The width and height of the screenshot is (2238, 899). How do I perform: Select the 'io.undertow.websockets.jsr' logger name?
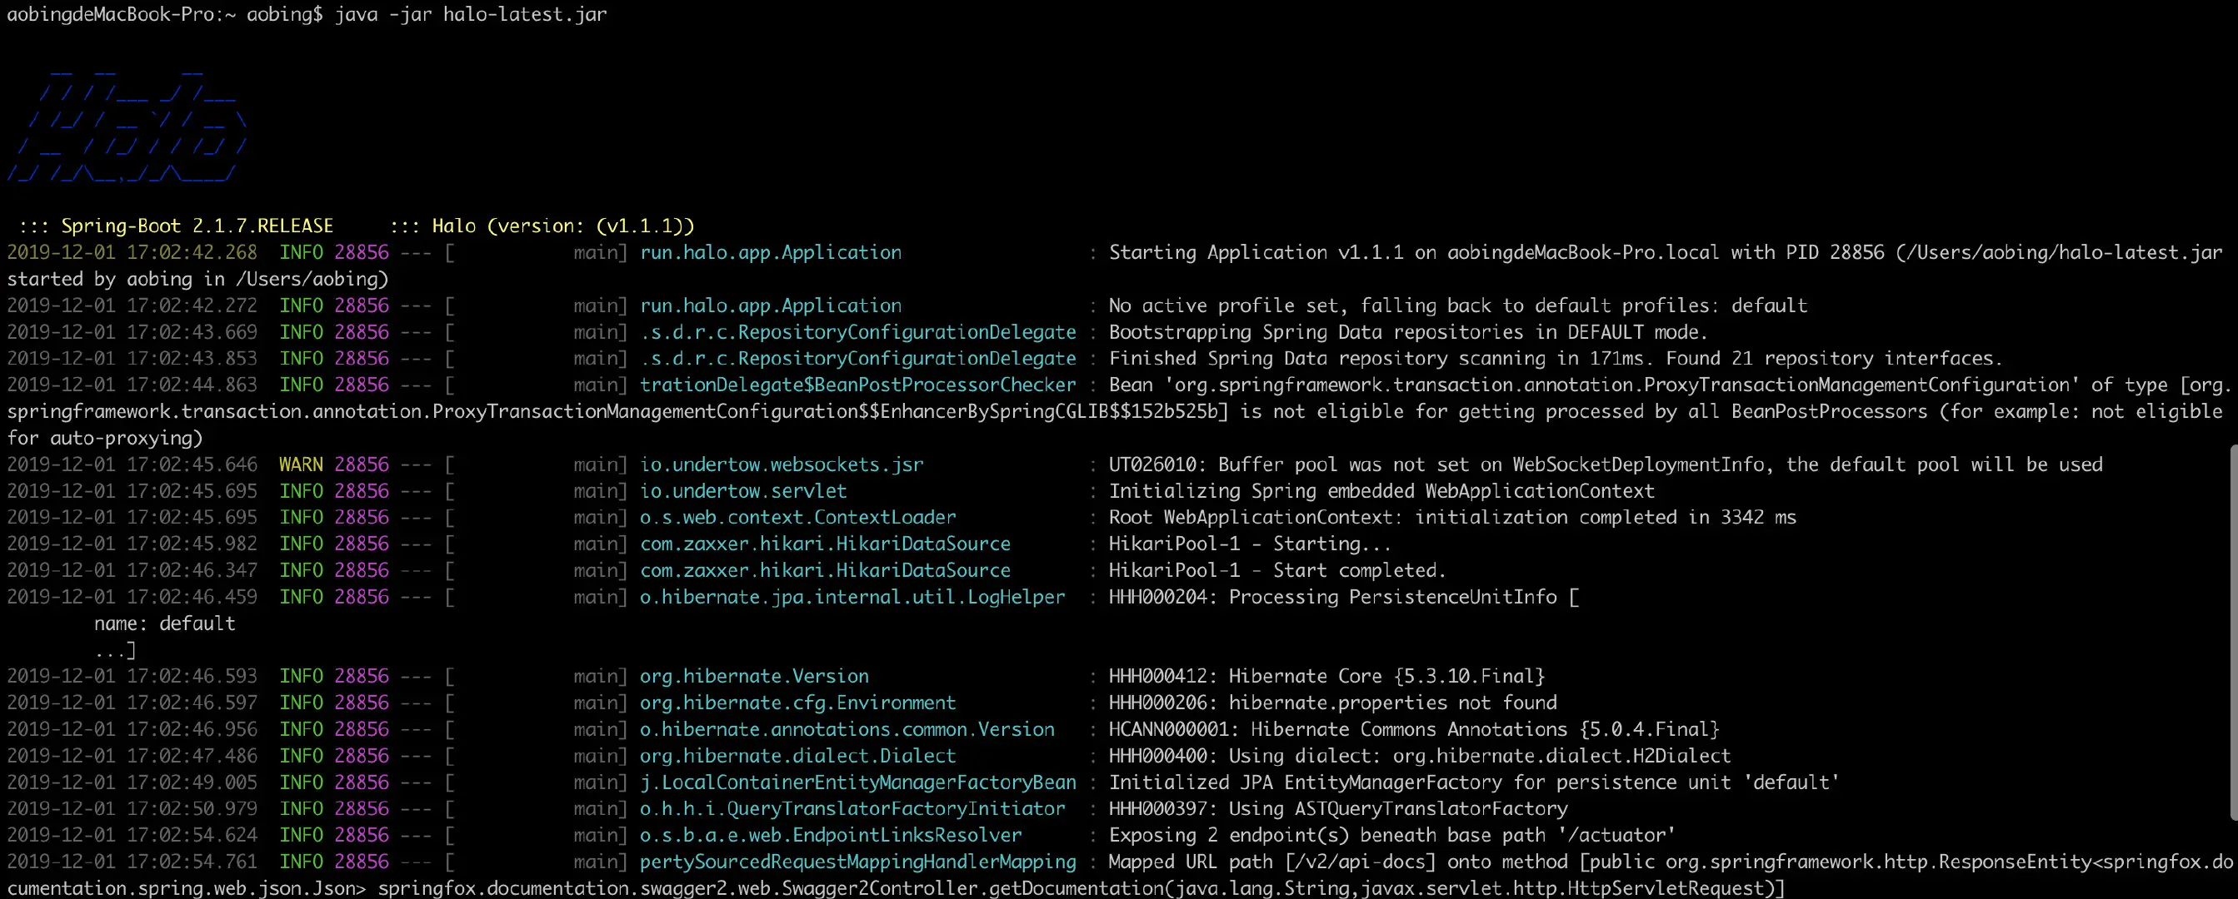pyautogui.click(x=781, y=465)
